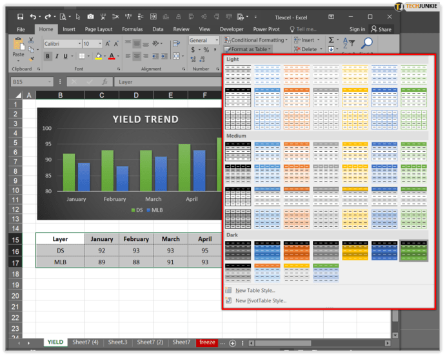Open the Power Pivot tab
The image size is (445, 356).
pyautogui.click(x=266, y=29)
